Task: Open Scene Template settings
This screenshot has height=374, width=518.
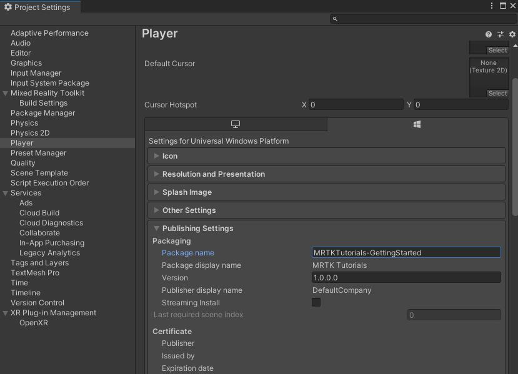Action: [x=39, y=173]
